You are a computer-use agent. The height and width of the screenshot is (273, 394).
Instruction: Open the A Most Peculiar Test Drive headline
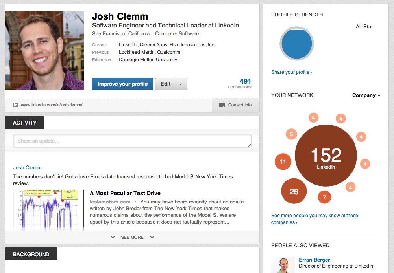pyautogui.click(x=125, y=193)
